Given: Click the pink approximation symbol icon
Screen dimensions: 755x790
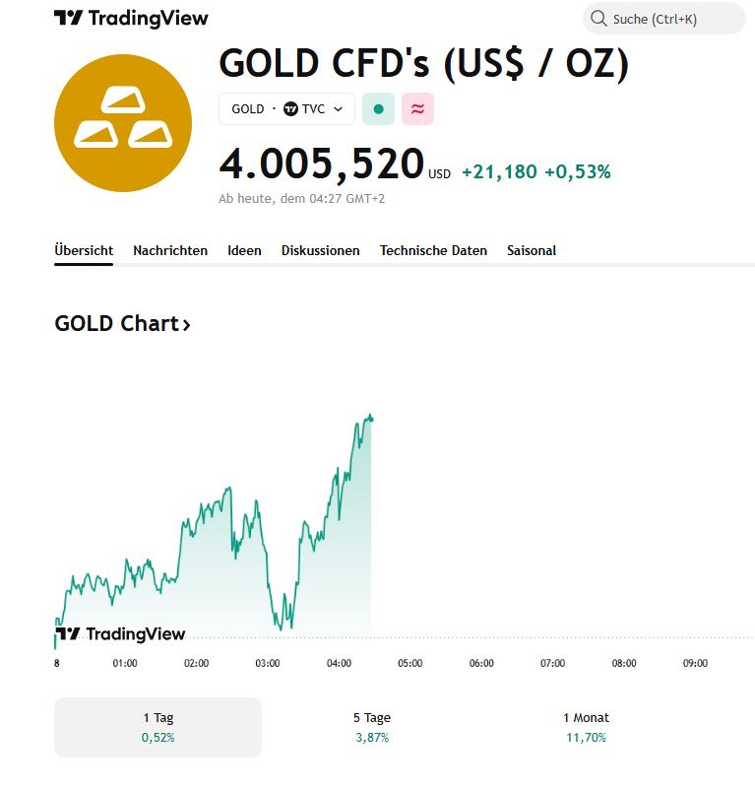Looking at the screenshot, I should pyautogui.click(x=417, y=109).
